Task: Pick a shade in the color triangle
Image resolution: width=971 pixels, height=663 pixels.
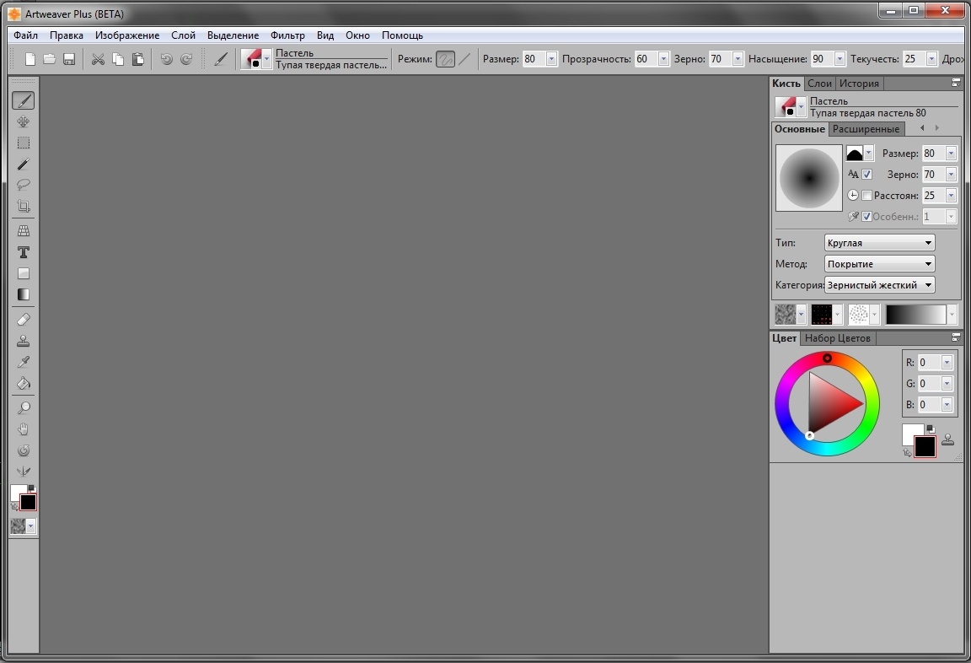Action: pyautogui.click(x=829, y=403)
